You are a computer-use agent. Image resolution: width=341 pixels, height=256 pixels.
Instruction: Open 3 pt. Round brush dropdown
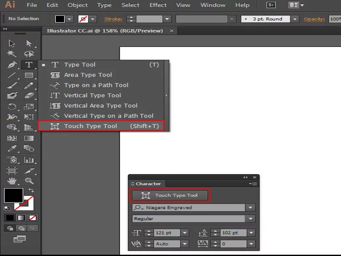tap(295, 19)
